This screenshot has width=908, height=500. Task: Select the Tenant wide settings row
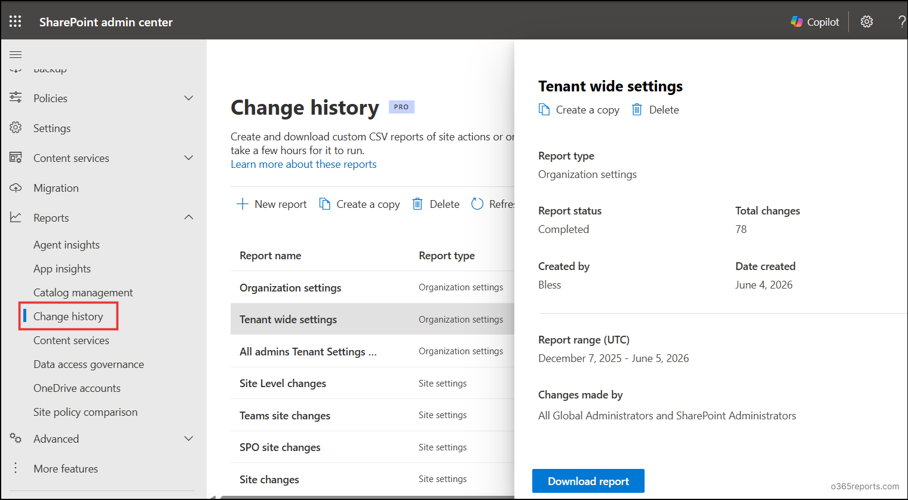pos(372,319)
